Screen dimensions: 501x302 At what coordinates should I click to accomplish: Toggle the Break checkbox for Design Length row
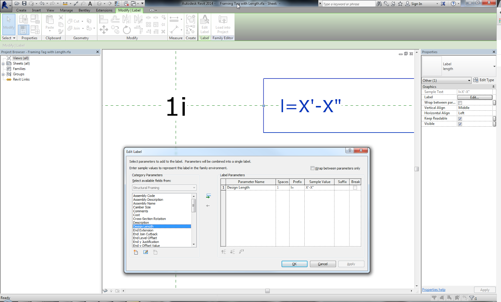click(355, 188)
